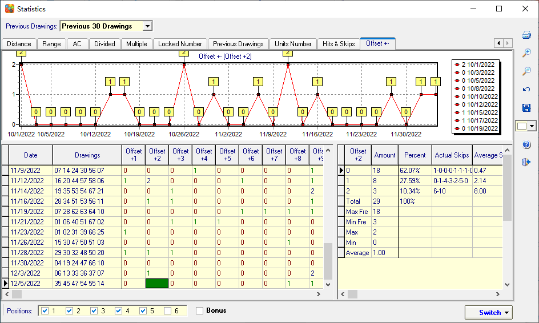Enable position 6 checkbox

167,311
